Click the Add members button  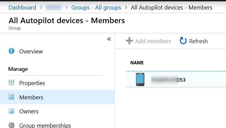148,41
